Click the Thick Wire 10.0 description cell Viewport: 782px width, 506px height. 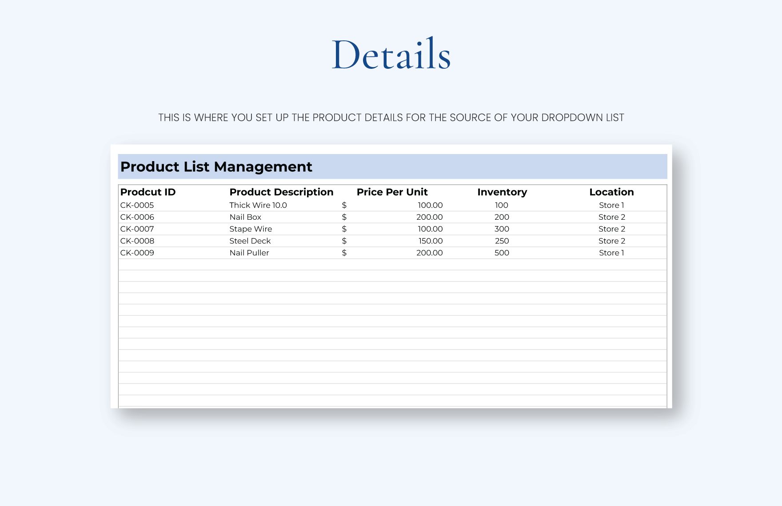(259, 205)
